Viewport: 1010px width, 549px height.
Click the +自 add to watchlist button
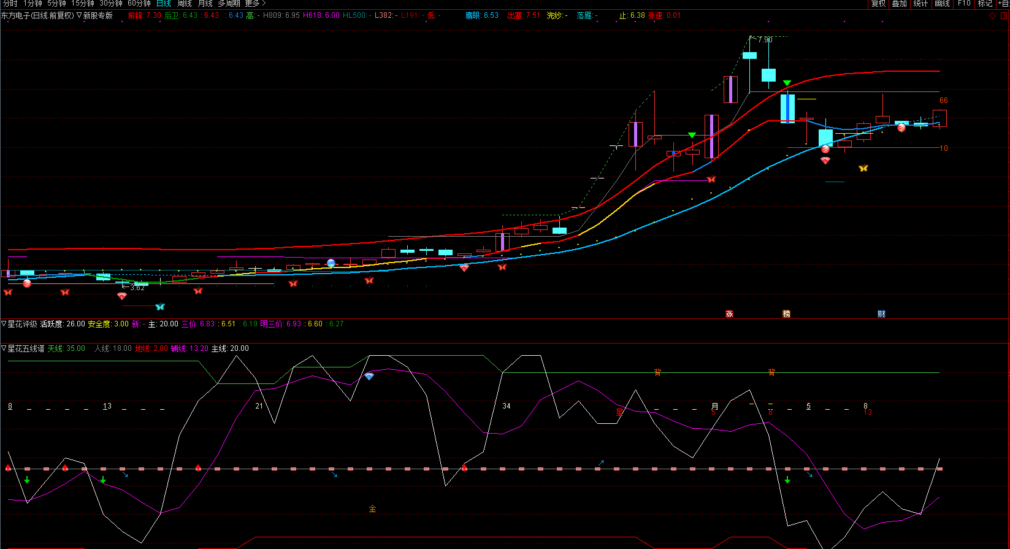[1003, 4]
